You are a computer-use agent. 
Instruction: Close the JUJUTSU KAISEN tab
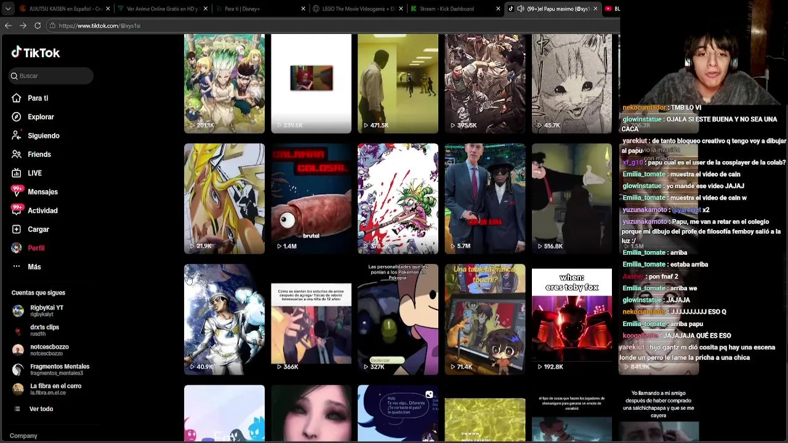108,9
